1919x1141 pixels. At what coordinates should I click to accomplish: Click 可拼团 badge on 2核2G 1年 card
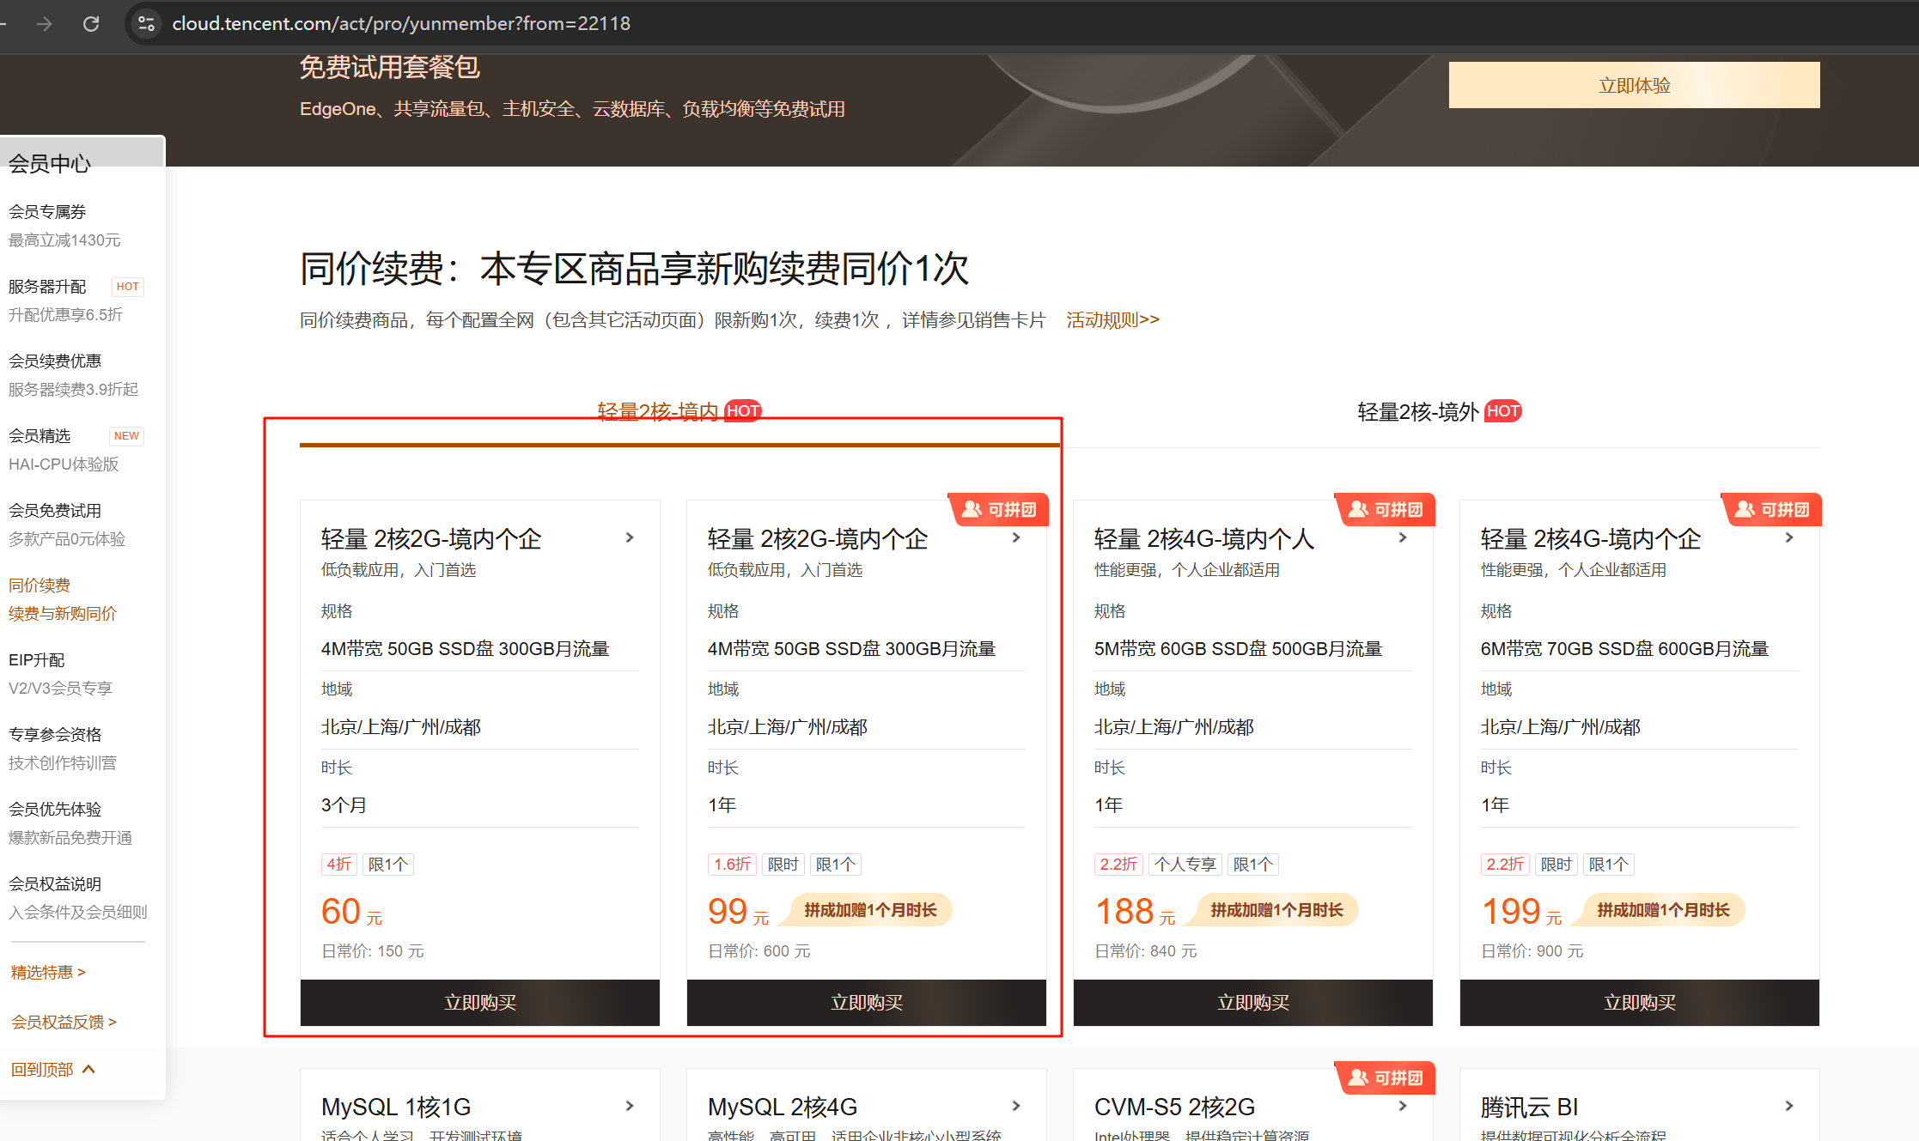coord(999,510)
